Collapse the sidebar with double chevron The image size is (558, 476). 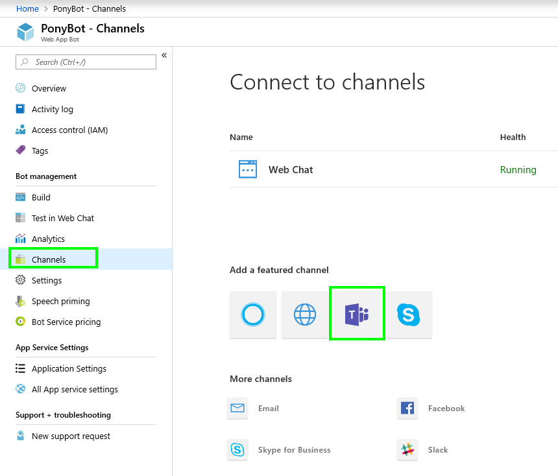164,56
